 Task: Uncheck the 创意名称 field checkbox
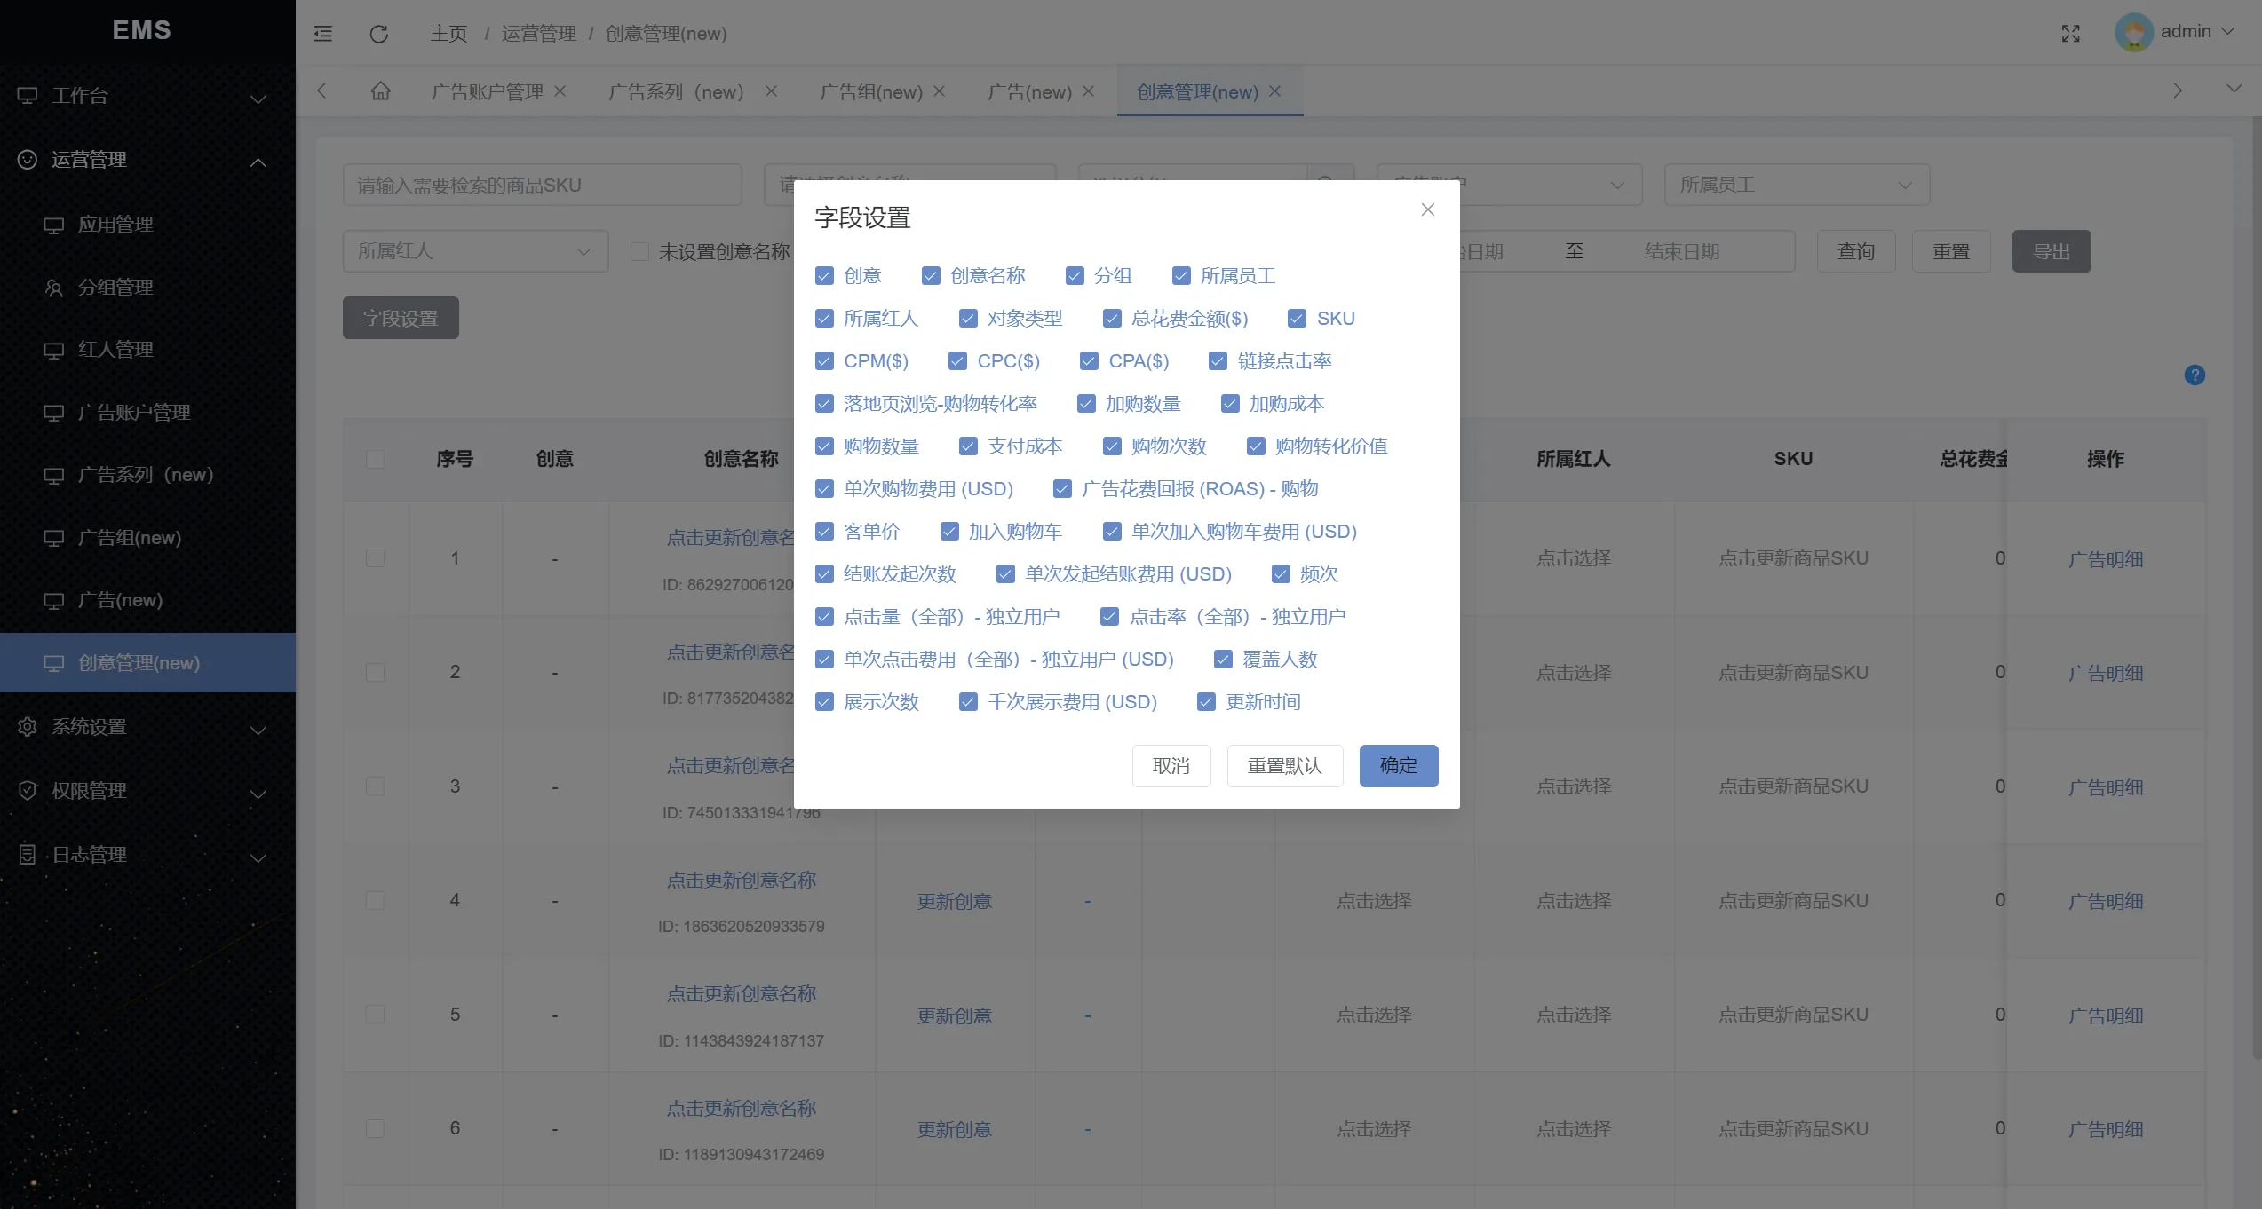point(931,276)
